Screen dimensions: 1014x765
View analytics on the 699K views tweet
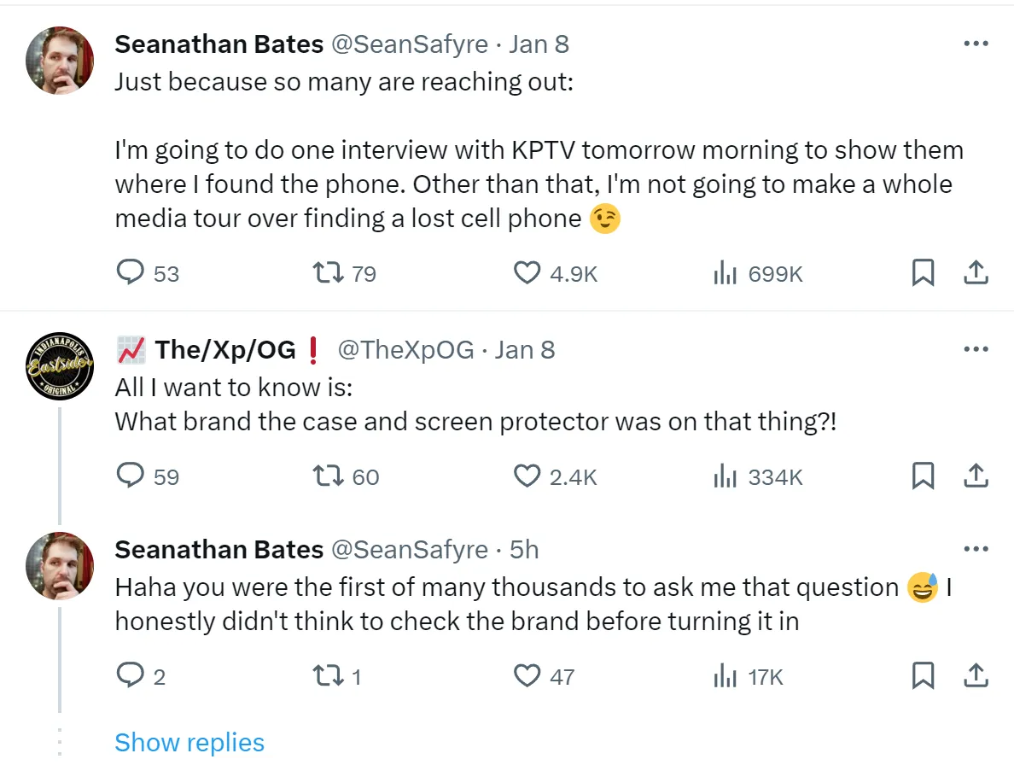click(x=726, y=273)
